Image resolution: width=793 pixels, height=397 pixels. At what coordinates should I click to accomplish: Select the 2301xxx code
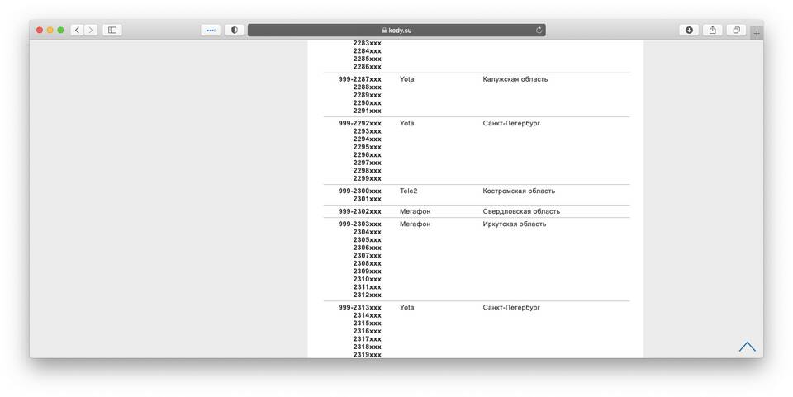click(x=367, y=199)
